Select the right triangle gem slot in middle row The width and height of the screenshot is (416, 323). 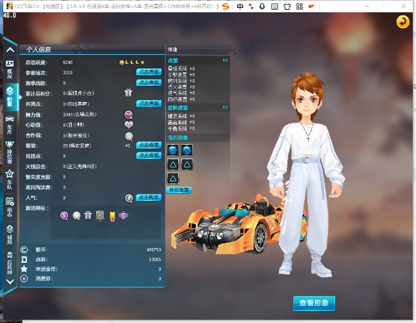point(187,164)
